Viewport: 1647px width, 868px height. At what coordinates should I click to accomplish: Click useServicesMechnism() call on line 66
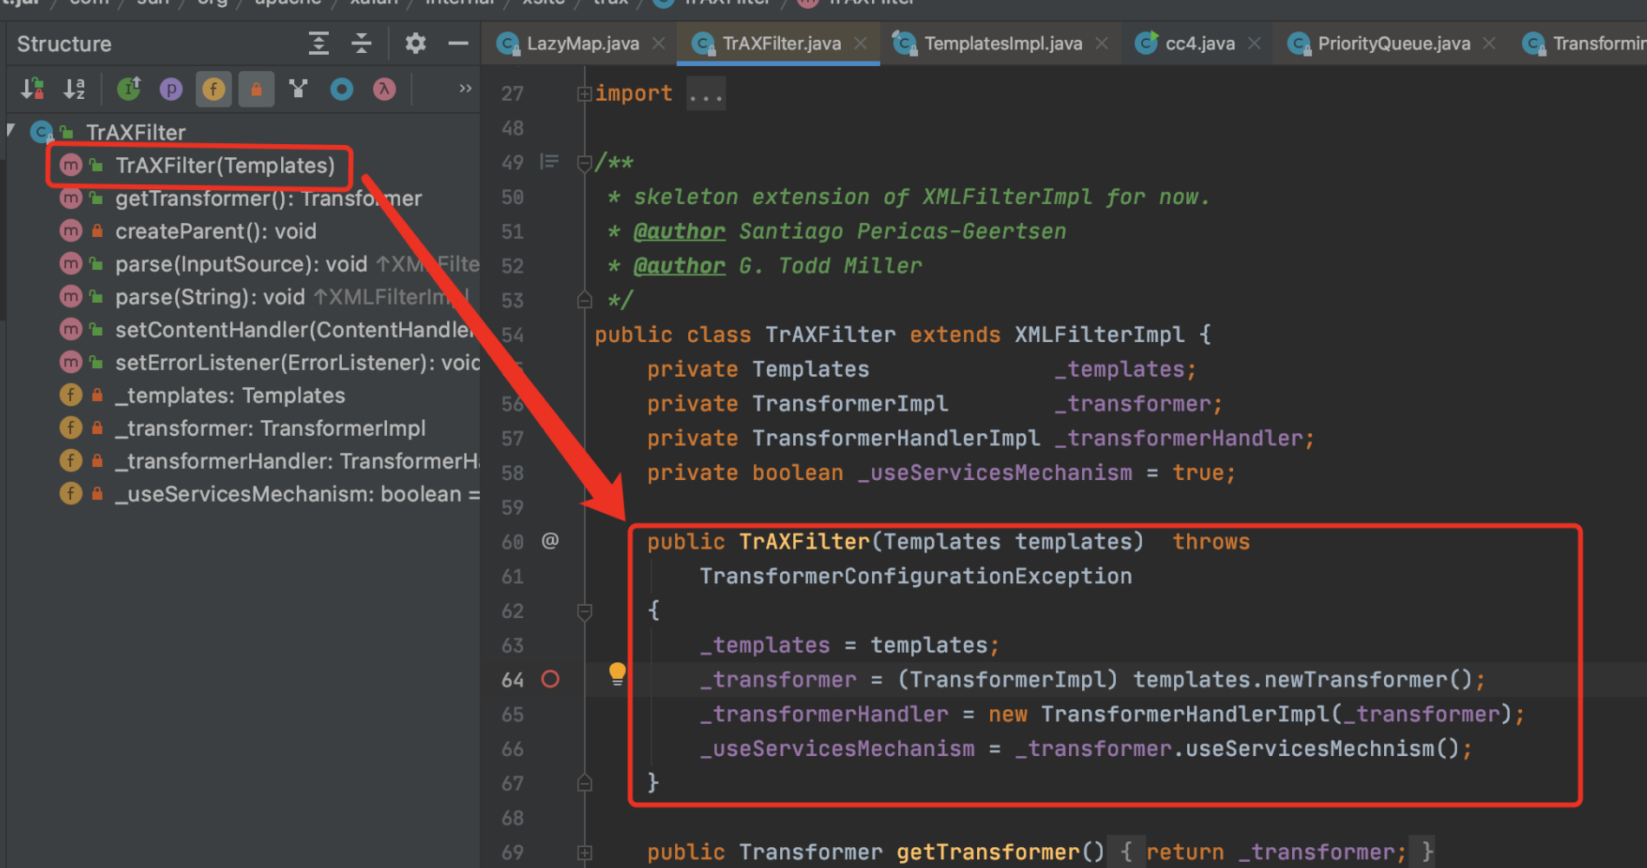[x=1322, y=748]
